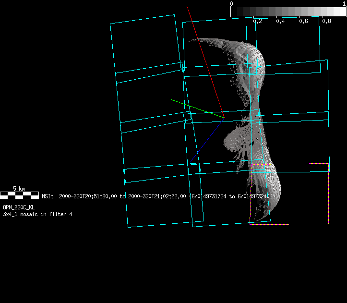Click the colorbar's maximum label 1

[x=345, y=3]
